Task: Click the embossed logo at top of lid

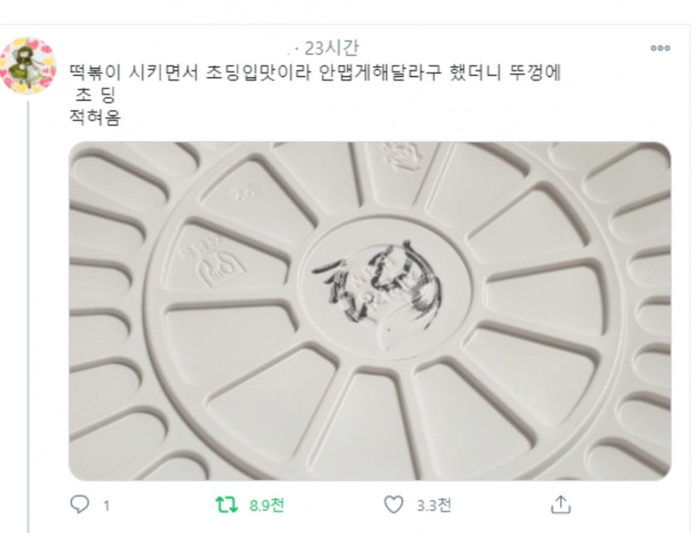Action: click(401, 157)
